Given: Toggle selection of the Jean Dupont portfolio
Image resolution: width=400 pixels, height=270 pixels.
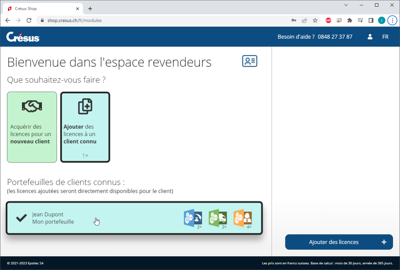Looking at the screenshot, I should click(x=133, y=218).
